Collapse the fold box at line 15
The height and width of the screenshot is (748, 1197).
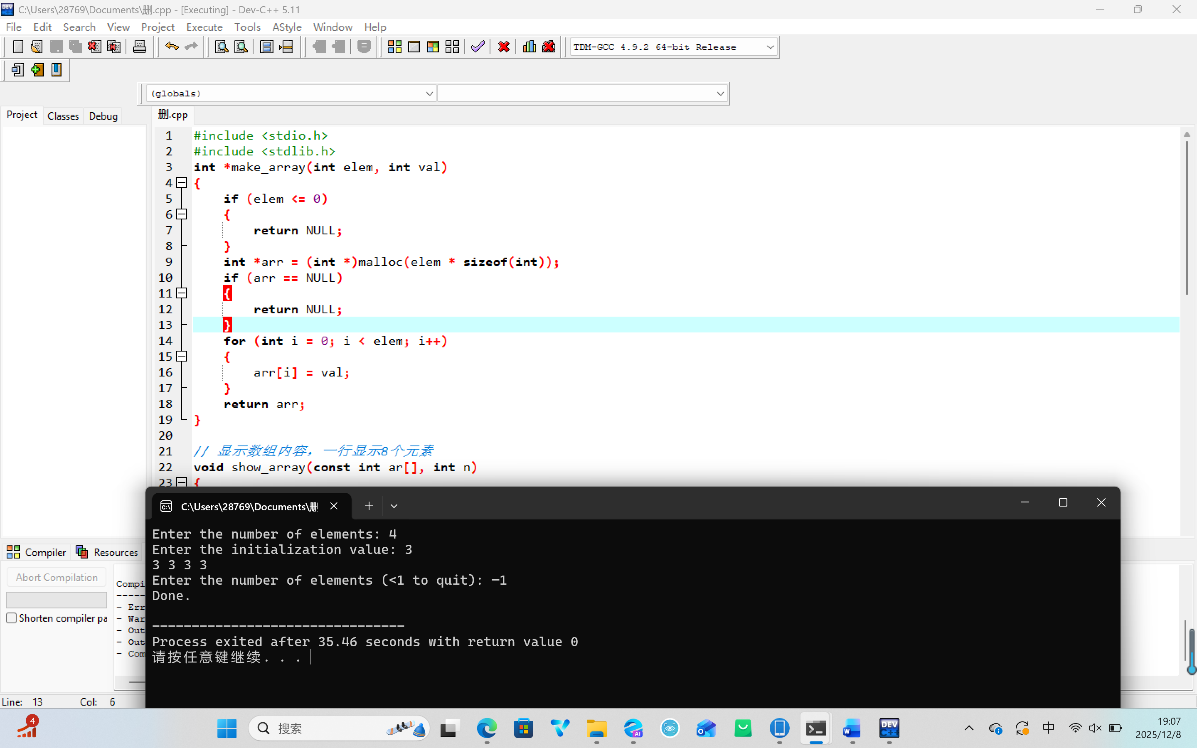182,357
